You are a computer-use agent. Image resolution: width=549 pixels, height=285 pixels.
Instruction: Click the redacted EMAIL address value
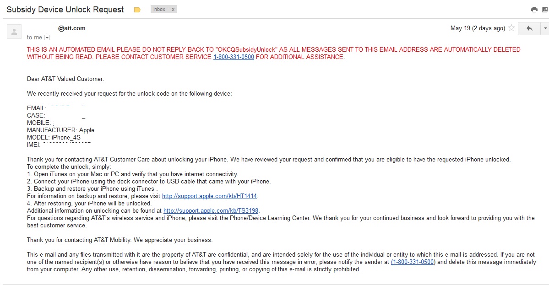tap(67, 107)
